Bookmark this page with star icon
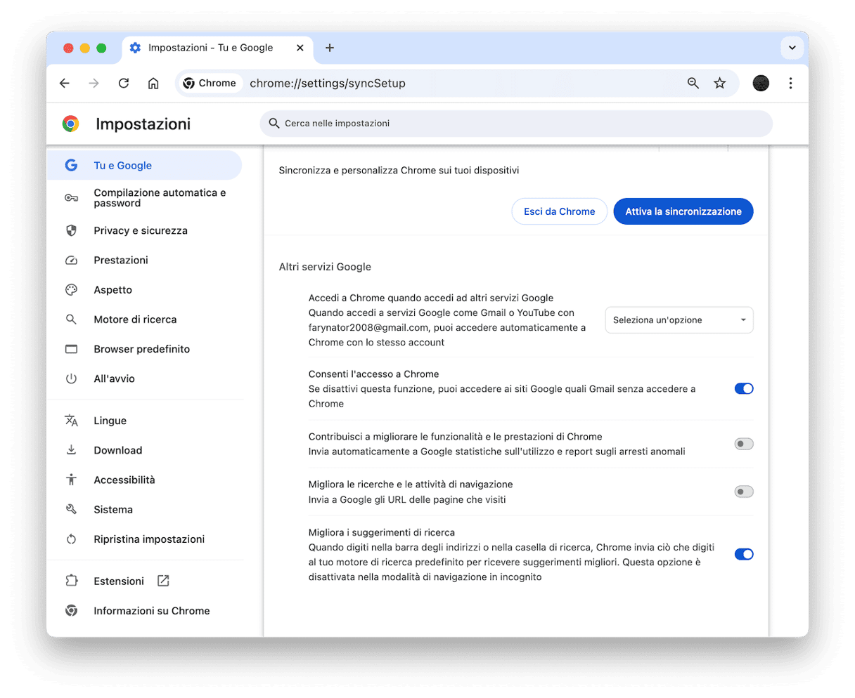 coord(719,84)
